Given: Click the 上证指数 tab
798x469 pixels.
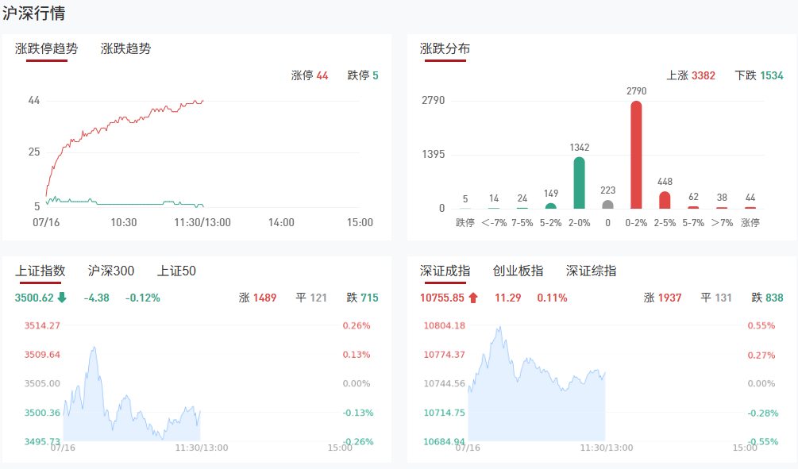Looking at the screenshot, I should click(40, 271).
